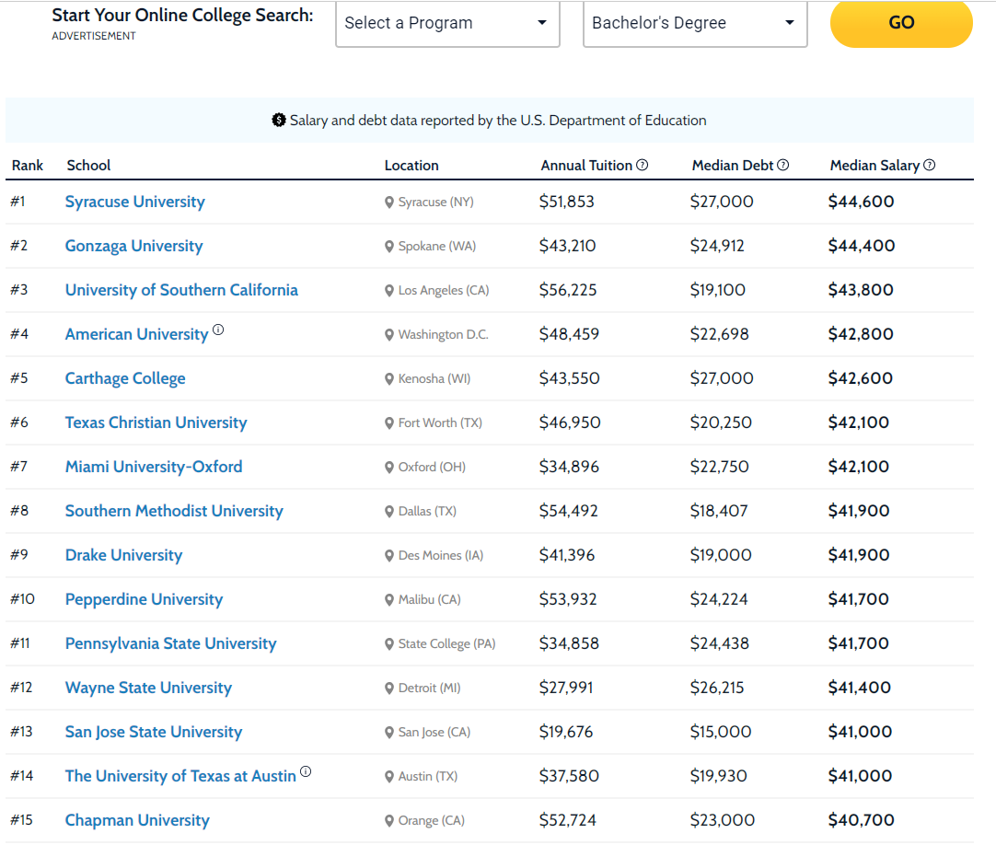This screenshot has height=845, width=996.
Task: Click the $44,600 median salary value
Action: (x=862, y=202)
